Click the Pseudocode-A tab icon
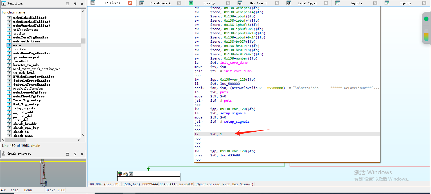 (142, 3)
